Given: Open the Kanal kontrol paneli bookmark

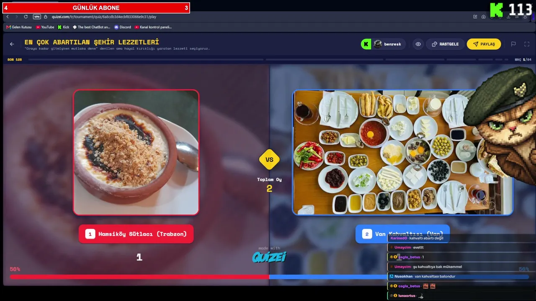Looking at the screenshot, I should click(x=153, y=27).
